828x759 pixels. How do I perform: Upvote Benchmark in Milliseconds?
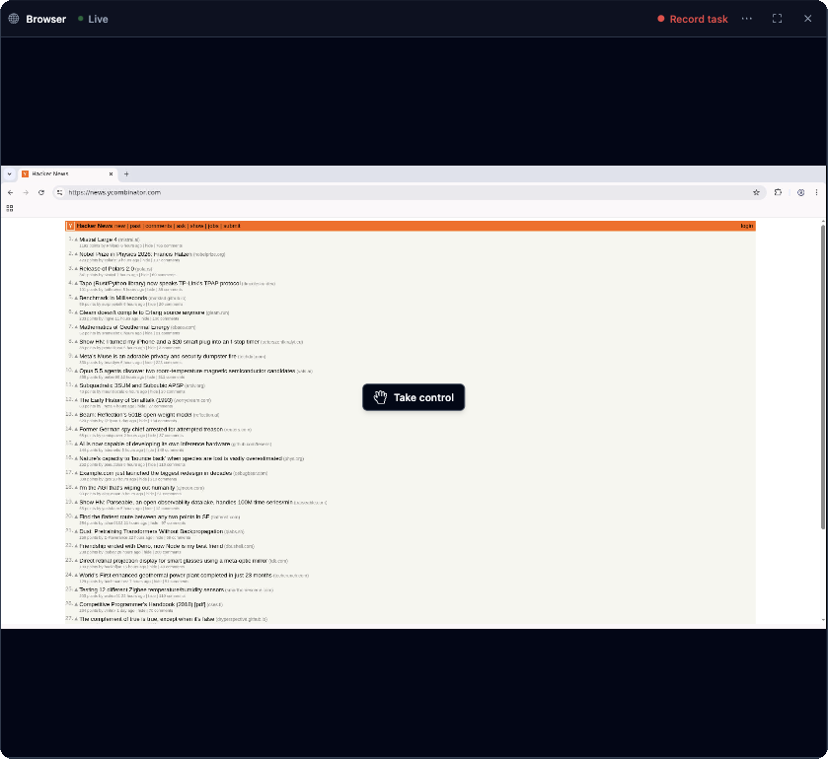point(76,298)
